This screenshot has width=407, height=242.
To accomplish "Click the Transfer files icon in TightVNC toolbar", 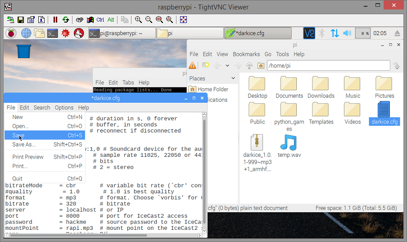I will click(125, 20).
